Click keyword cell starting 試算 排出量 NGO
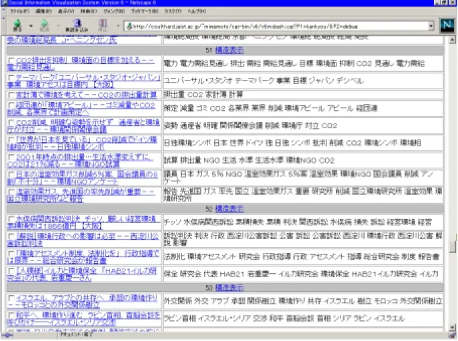Viewport: 458px width, 341px height. (303, 160)
